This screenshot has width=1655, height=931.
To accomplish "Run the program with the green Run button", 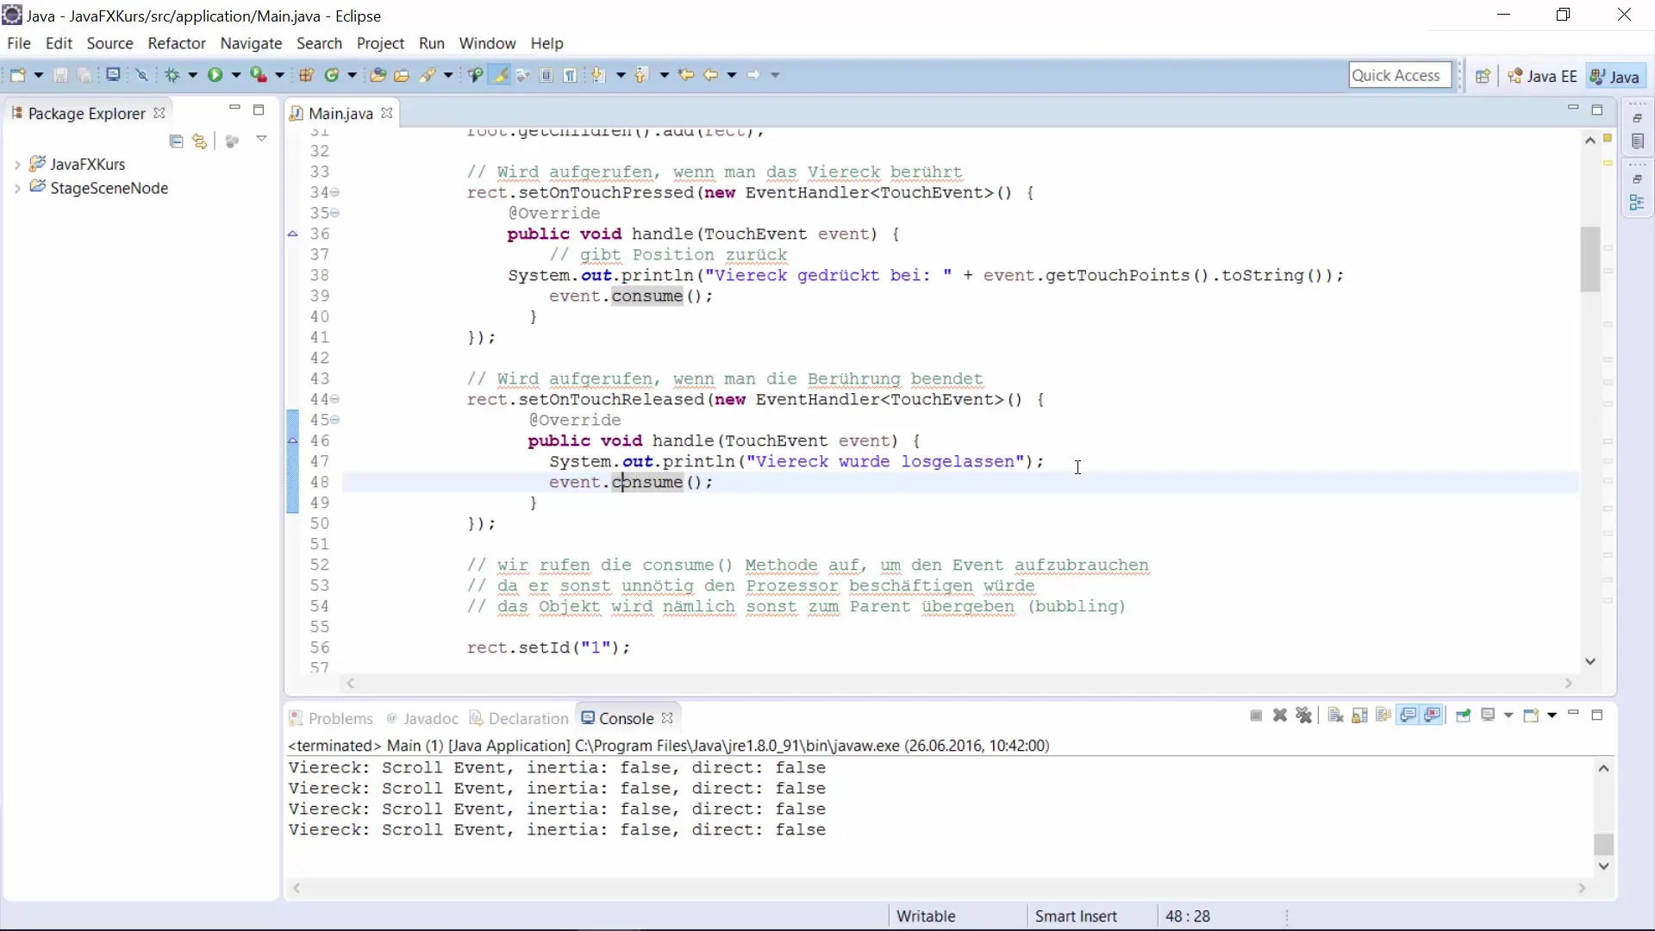I will (215, 75).
